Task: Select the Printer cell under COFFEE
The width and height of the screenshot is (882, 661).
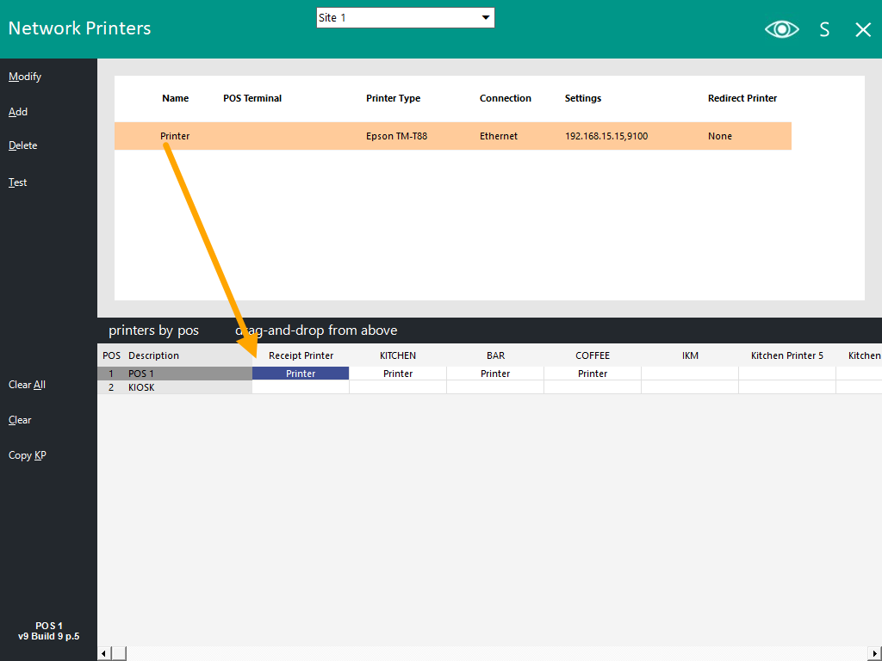Action: [x=593, y=373]
